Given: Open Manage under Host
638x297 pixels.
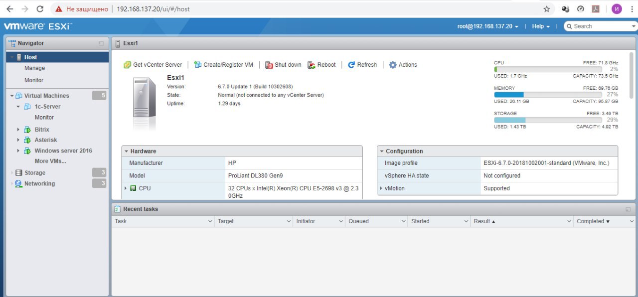Looking at the screenshot, I should click(34, 68).
